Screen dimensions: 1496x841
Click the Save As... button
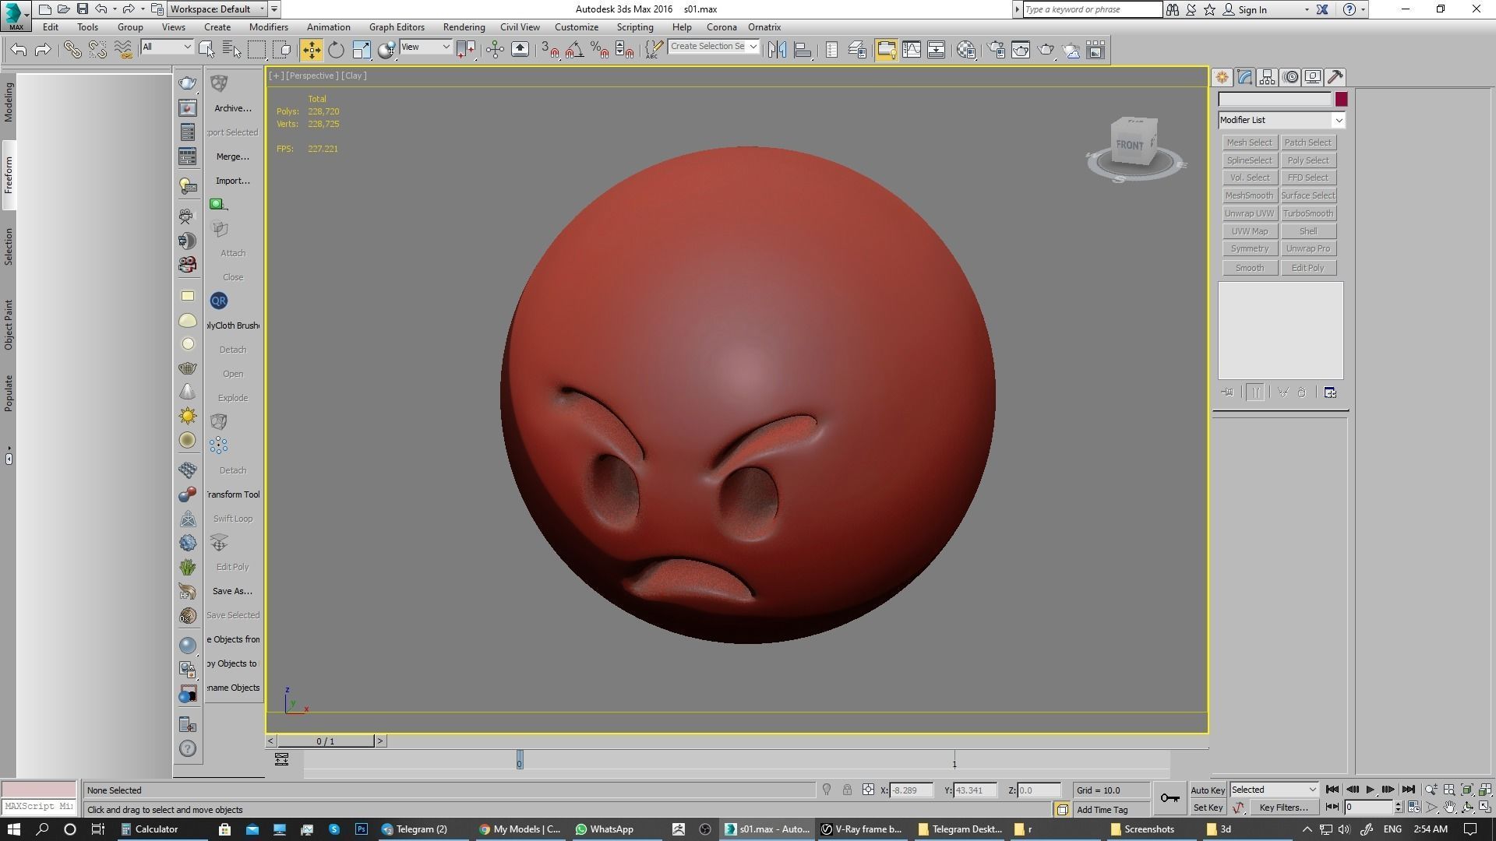point(232,591)
